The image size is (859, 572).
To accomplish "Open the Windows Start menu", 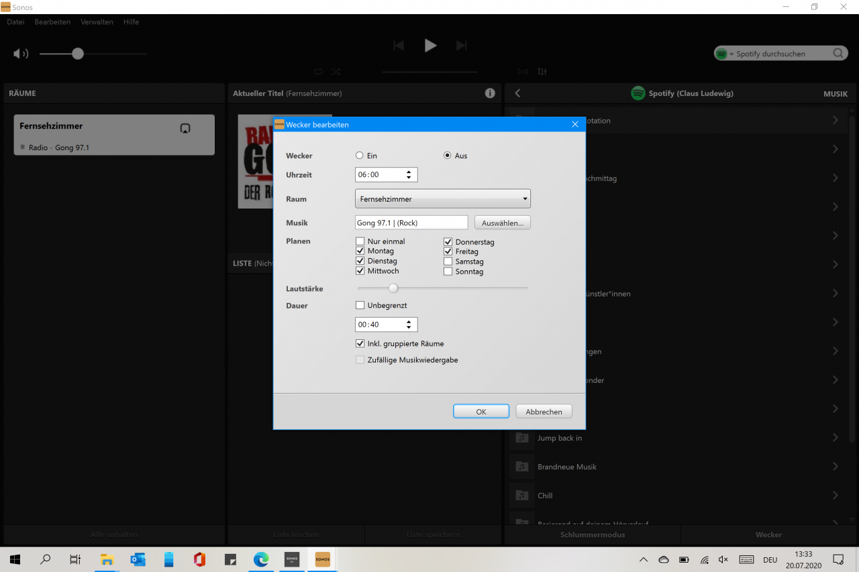I will tap(15, 559).
